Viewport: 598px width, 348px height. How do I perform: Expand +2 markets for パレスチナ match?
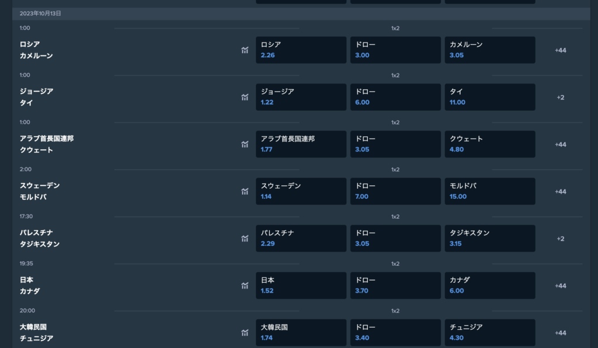560,239
